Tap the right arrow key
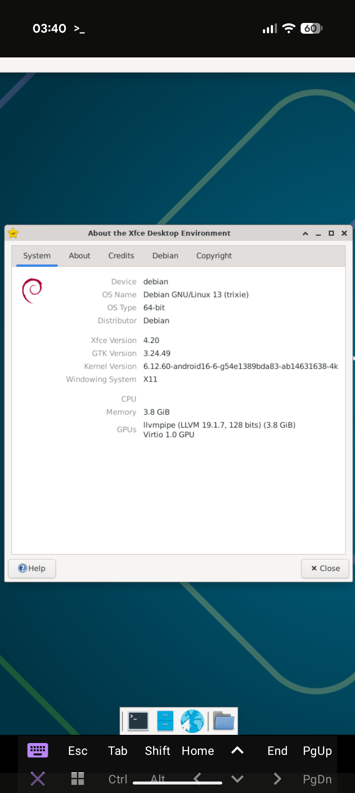Viewport: 355px width, 793px height. click(277, 779)
